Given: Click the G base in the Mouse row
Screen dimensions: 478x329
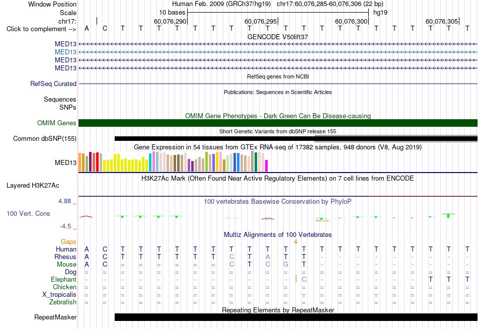Looking at the screenshot, I should coord(286,265).
